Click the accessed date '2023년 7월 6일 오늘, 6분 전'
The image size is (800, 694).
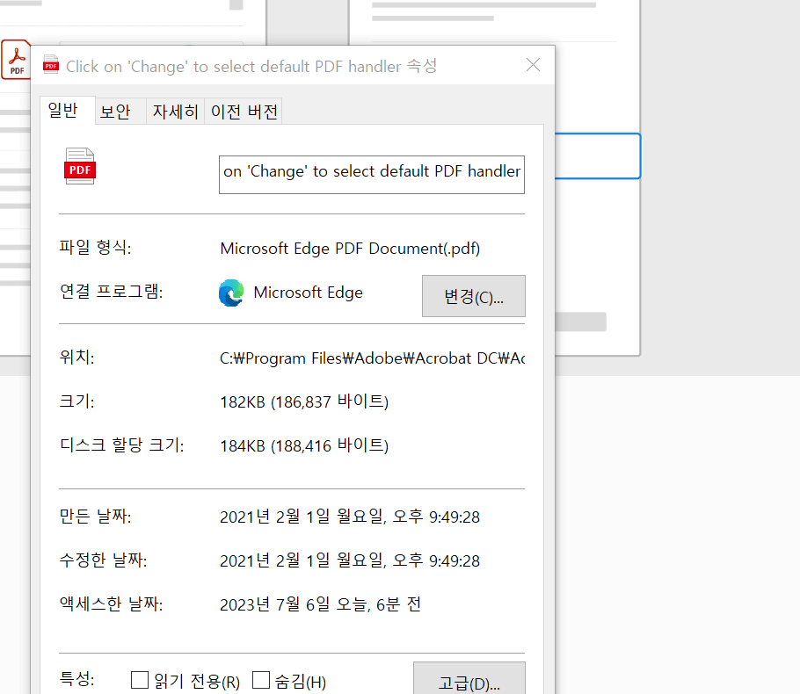pos(320,604)
